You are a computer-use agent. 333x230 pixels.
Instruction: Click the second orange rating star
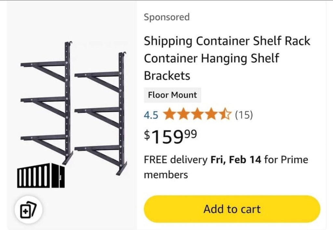184,114
